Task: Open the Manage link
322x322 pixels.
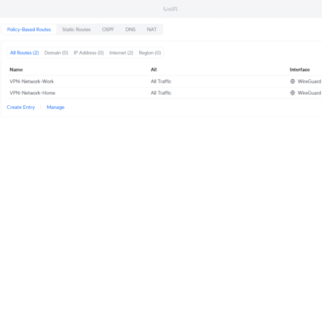Action: [x=56, y=107]
